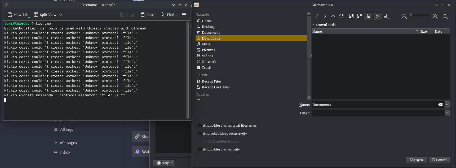The image size is (456, 168).
Task: Open the sorting options dropdown
Action: (x=386, y=16)
